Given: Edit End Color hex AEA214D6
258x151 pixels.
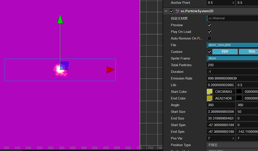Looking at the screenshot, I should click(x=224, y=98).
